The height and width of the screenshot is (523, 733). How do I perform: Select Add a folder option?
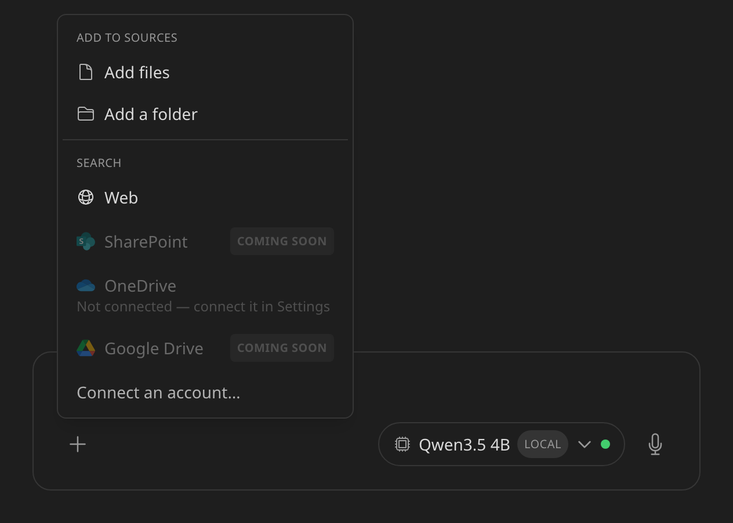tap(205, 114)
